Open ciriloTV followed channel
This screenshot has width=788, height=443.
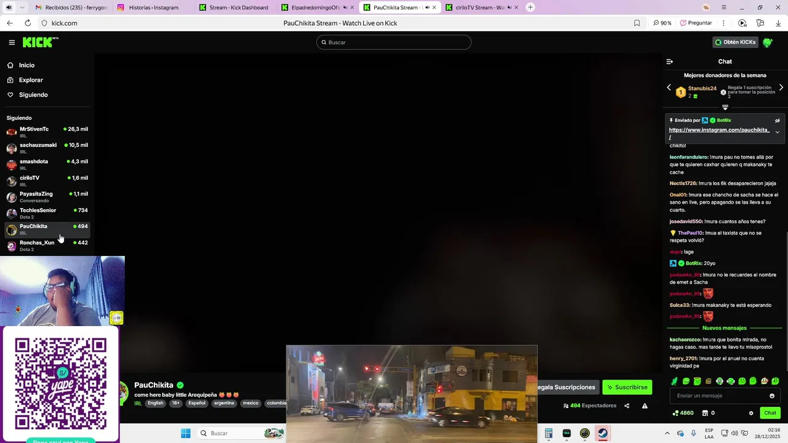tap(47, 181)
